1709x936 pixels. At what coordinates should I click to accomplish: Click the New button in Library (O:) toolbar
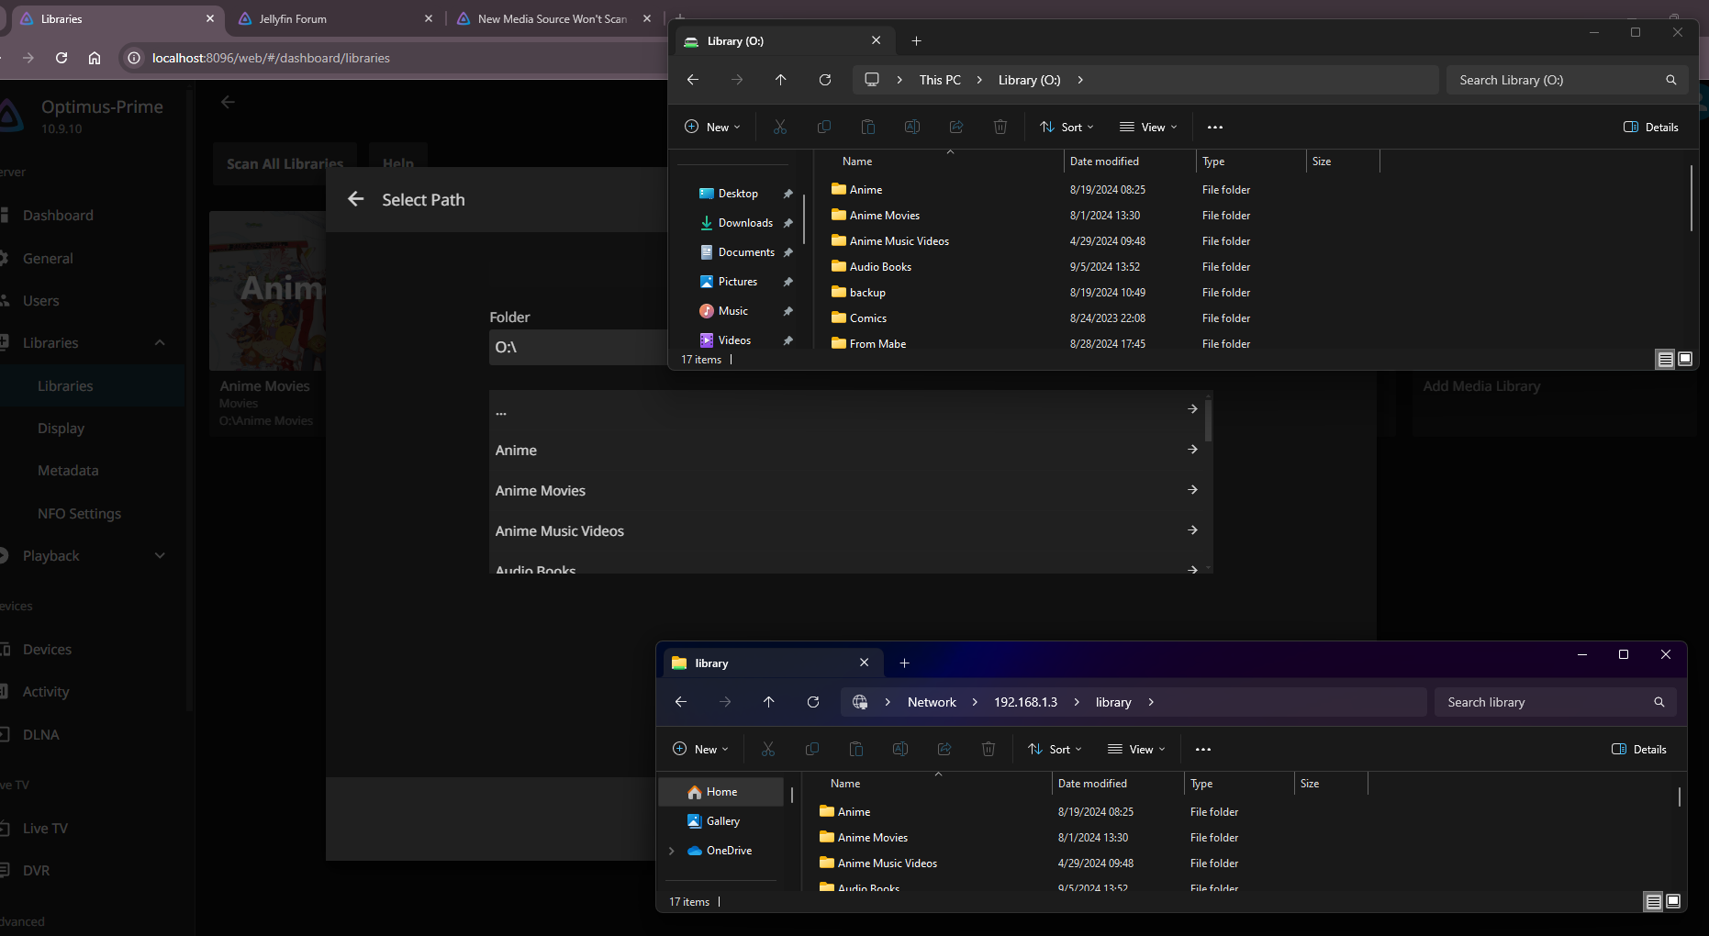click(x=712, y=127)
